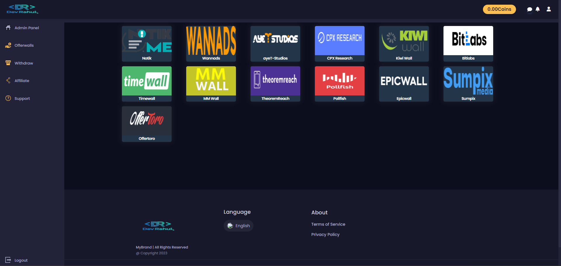
Task: Expand the English language selector
Action: [x=239, y=226]
